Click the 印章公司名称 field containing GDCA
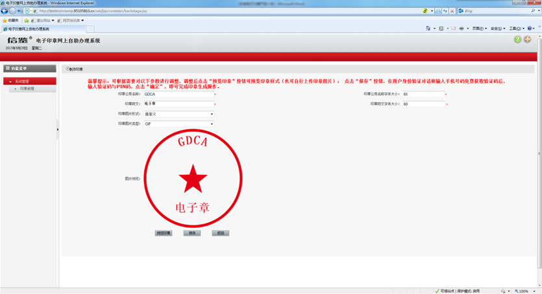Image resolution: width=542 pixels, height=294 pixels. pyautogui.click(x=179, y=94)
